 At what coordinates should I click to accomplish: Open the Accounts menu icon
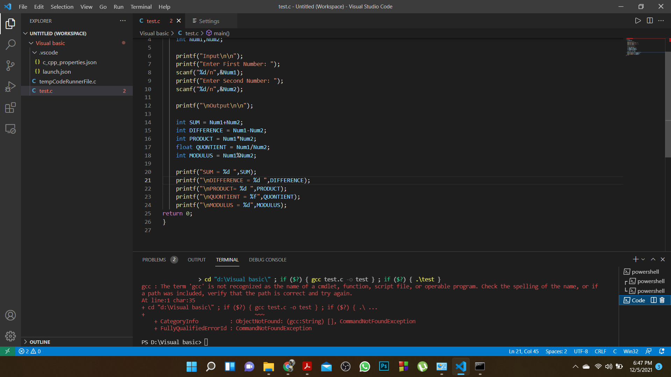(x=10, y=315)
